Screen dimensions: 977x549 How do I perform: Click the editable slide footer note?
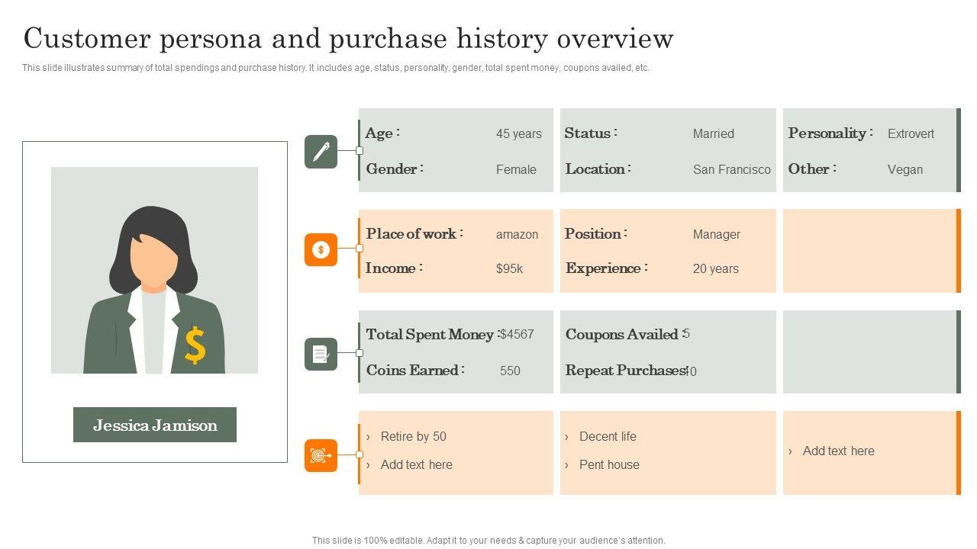(x=488, y=541)
